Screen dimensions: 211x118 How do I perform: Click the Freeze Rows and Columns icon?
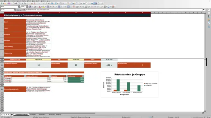pyautogui.click(x=95, y=4)
